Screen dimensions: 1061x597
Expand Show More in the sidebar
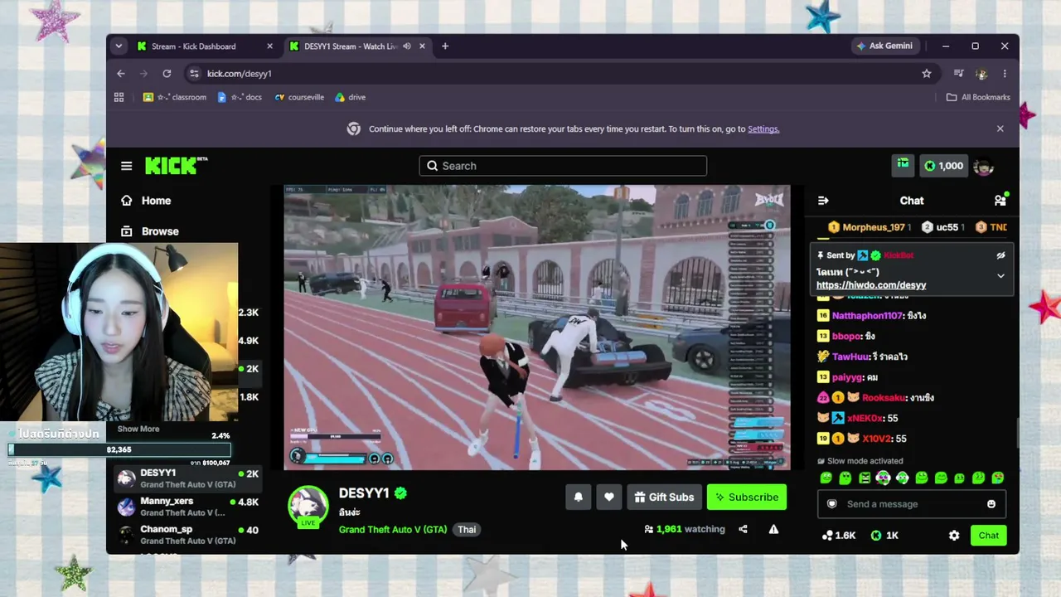point(138,429)
